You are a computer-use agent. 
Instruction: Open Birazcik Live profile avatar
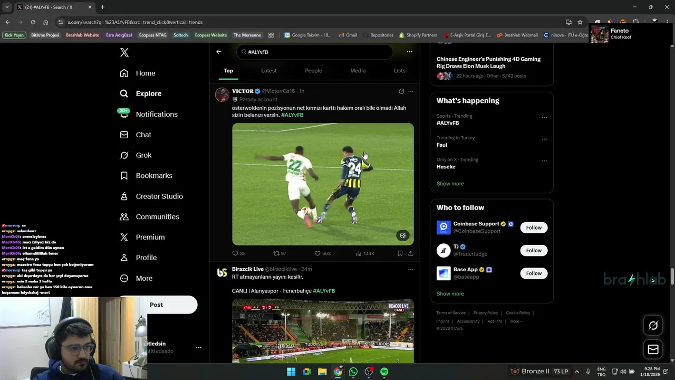pos(222,272)
